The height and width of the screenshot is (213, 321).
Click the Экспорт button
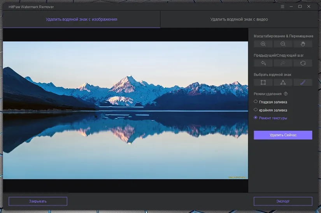click(283, 201)
